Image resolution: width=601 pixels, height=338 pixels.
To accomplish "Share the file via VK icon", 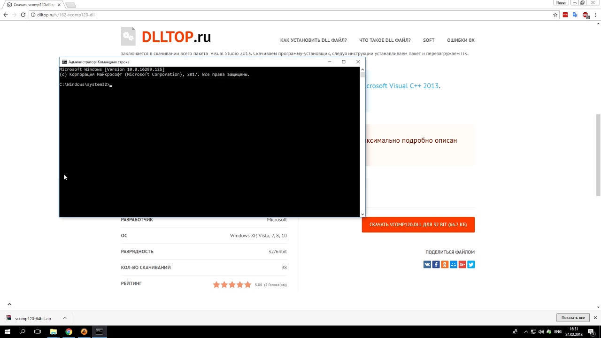I will point(427,265).
